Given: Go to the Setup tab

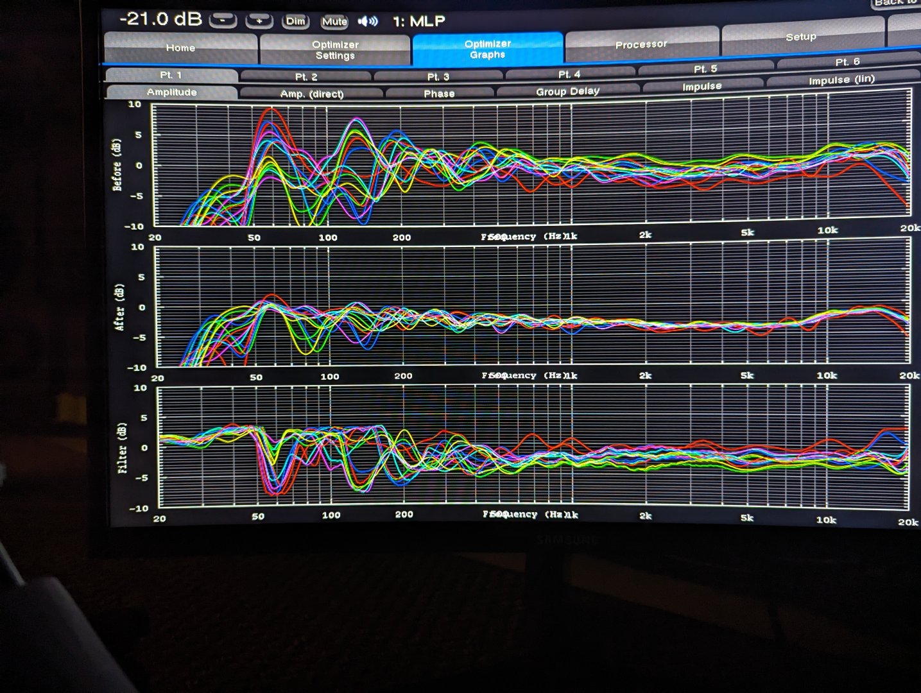Looking at the screenshot, I should click(x=801, y=37).
